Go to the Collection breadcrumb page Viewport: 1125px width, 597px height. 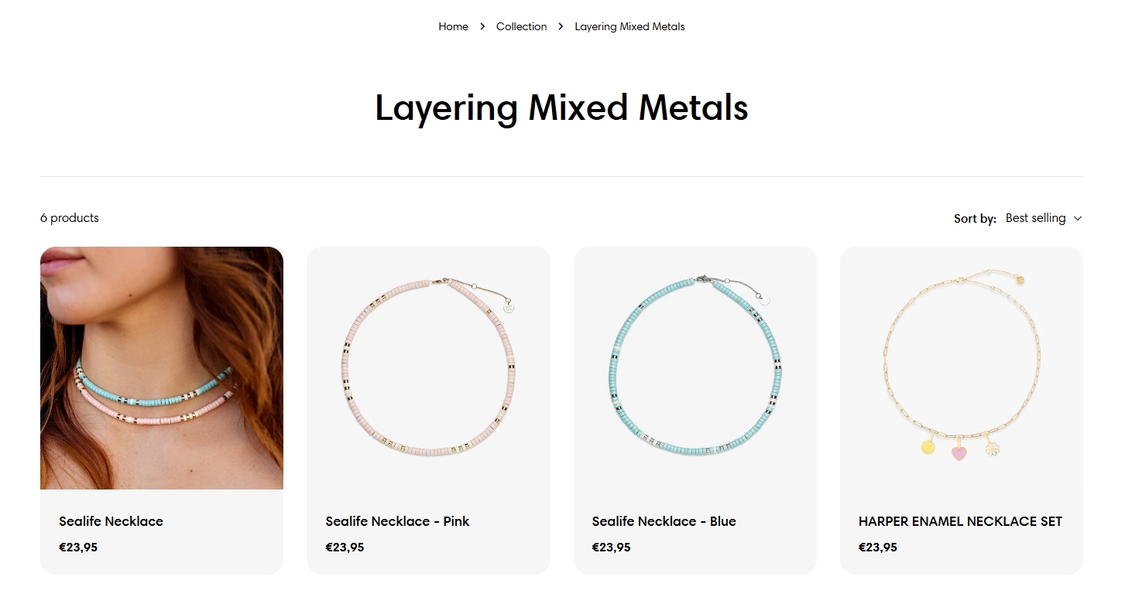click(x=521, y=26)
